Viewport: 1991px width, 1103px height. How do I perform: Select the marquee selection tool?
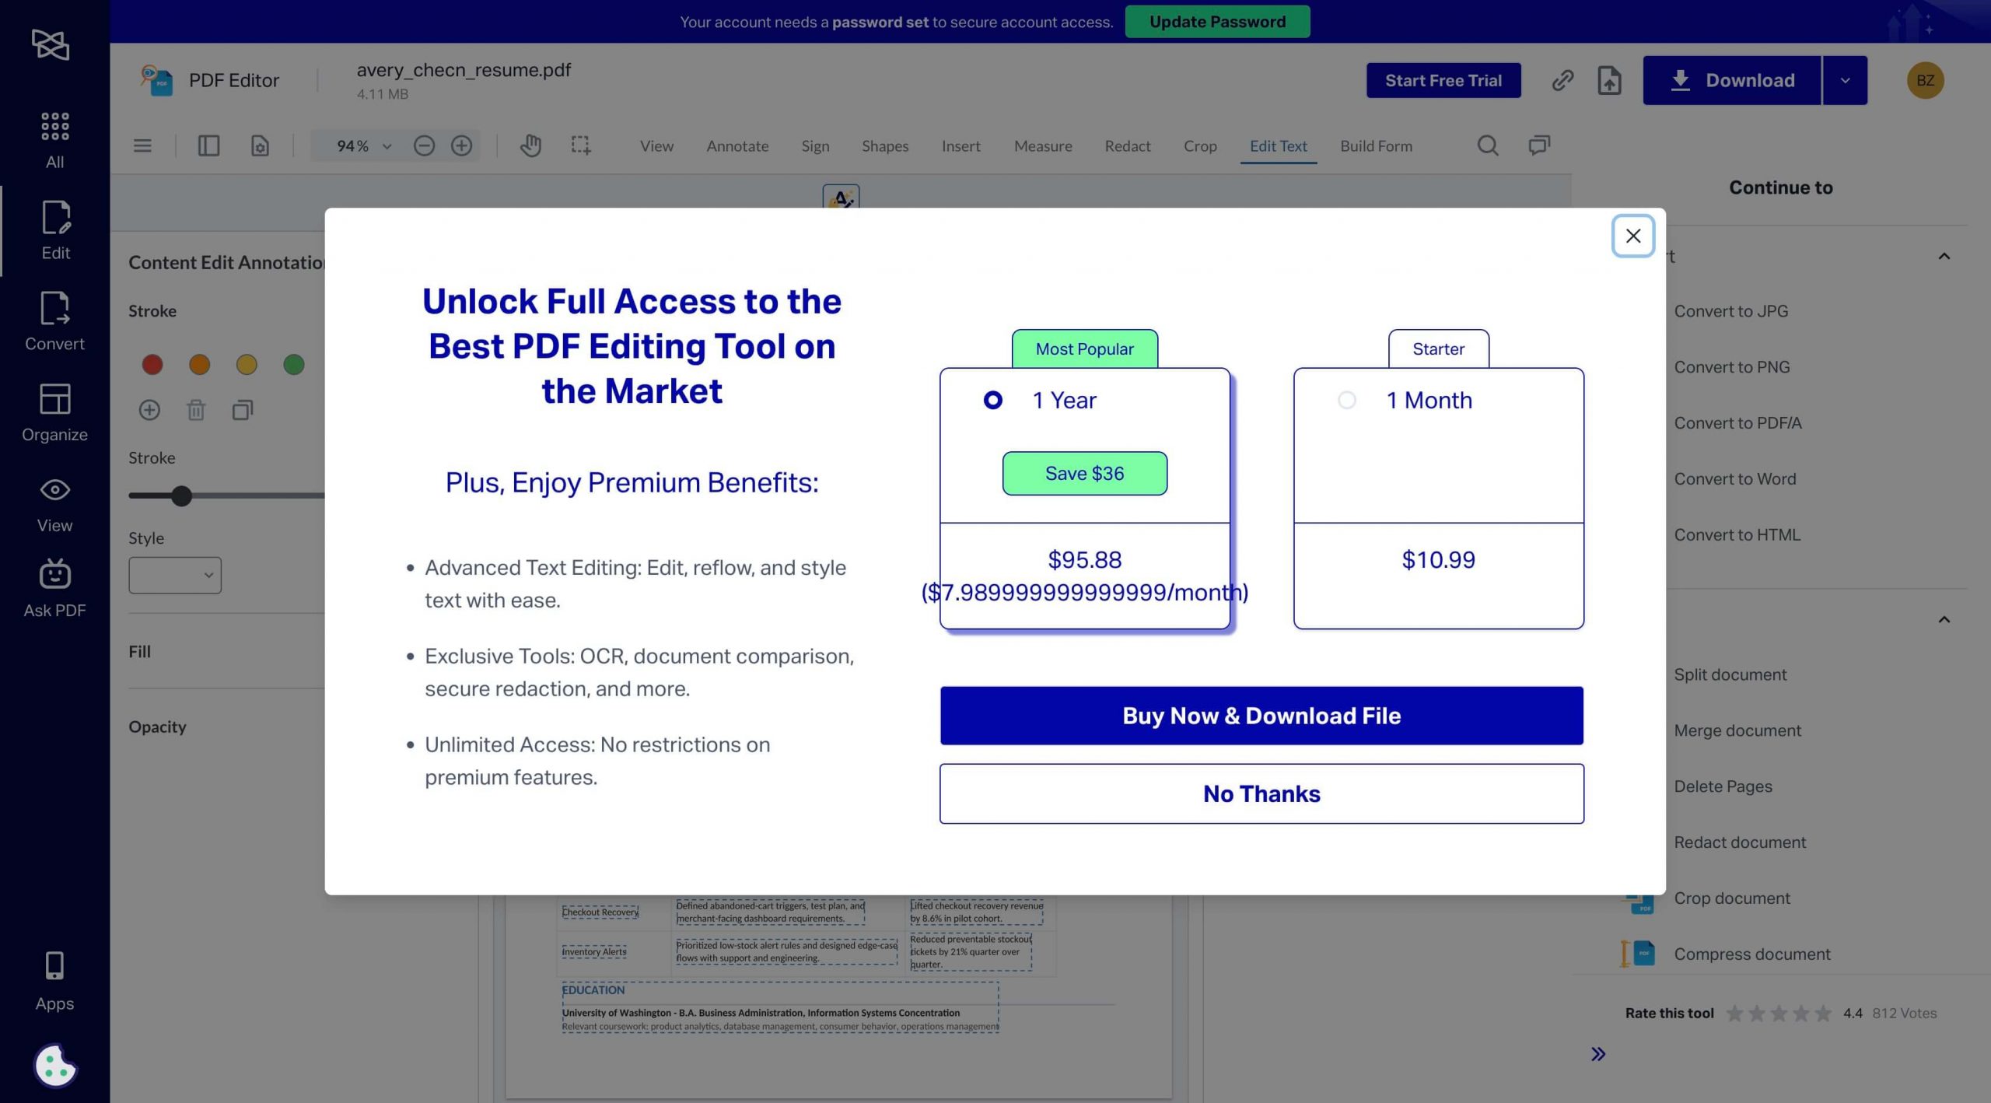coord(580,145)
